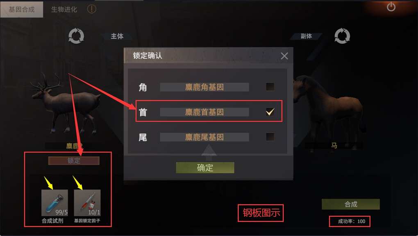This screenshot has height=236, width=418.
Task: Select the 基因锁定因子 syringe item
Action: coord(87,203)
